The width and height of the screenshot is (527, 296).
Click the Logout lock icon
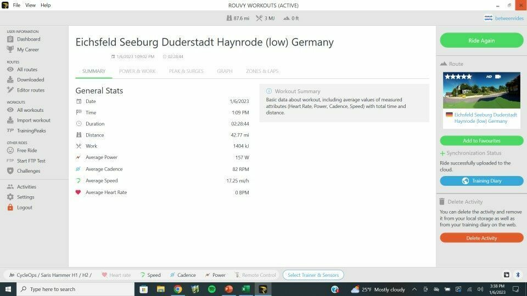click(10, 208)
